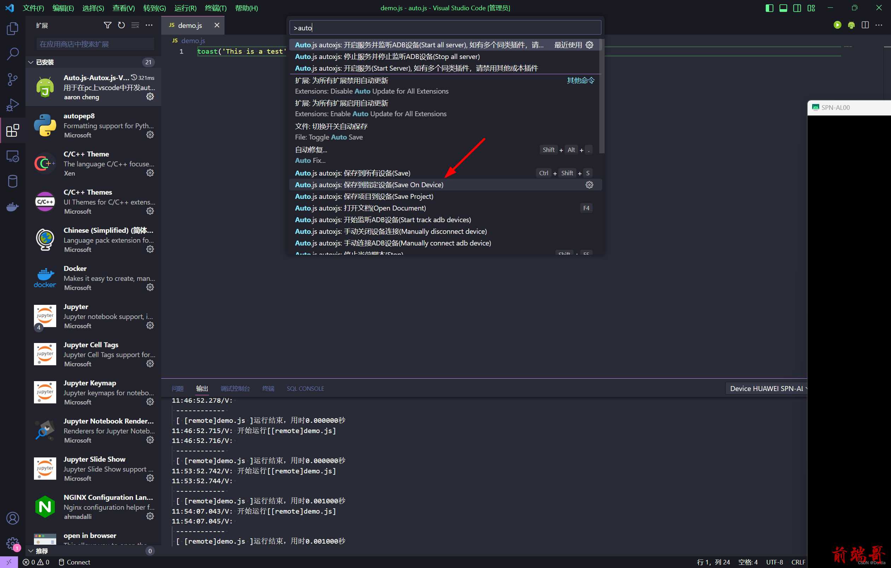Open the Search view icon
Image resolution: width=891 pixels, height=568 pixels.
13,54
